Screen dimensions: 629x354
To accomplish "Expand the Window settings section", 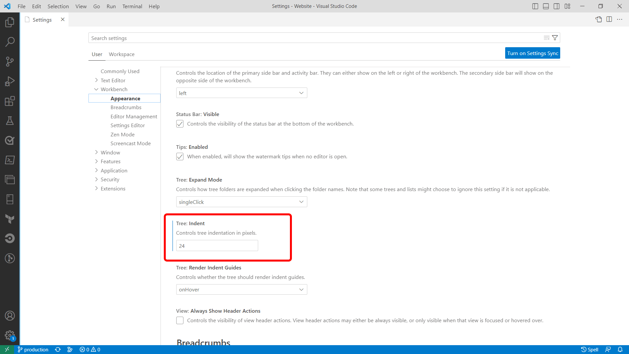I will click(96, 152).
